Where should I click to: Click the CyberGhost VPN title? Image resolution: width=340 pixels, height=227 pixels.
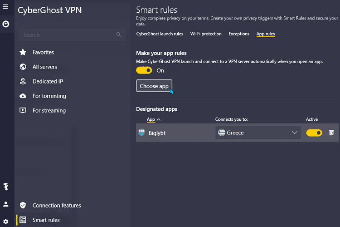point(50,10)
